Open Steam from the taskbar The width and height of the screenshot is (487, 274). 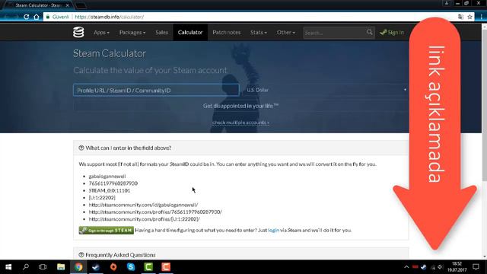click(x=96, y=267)
